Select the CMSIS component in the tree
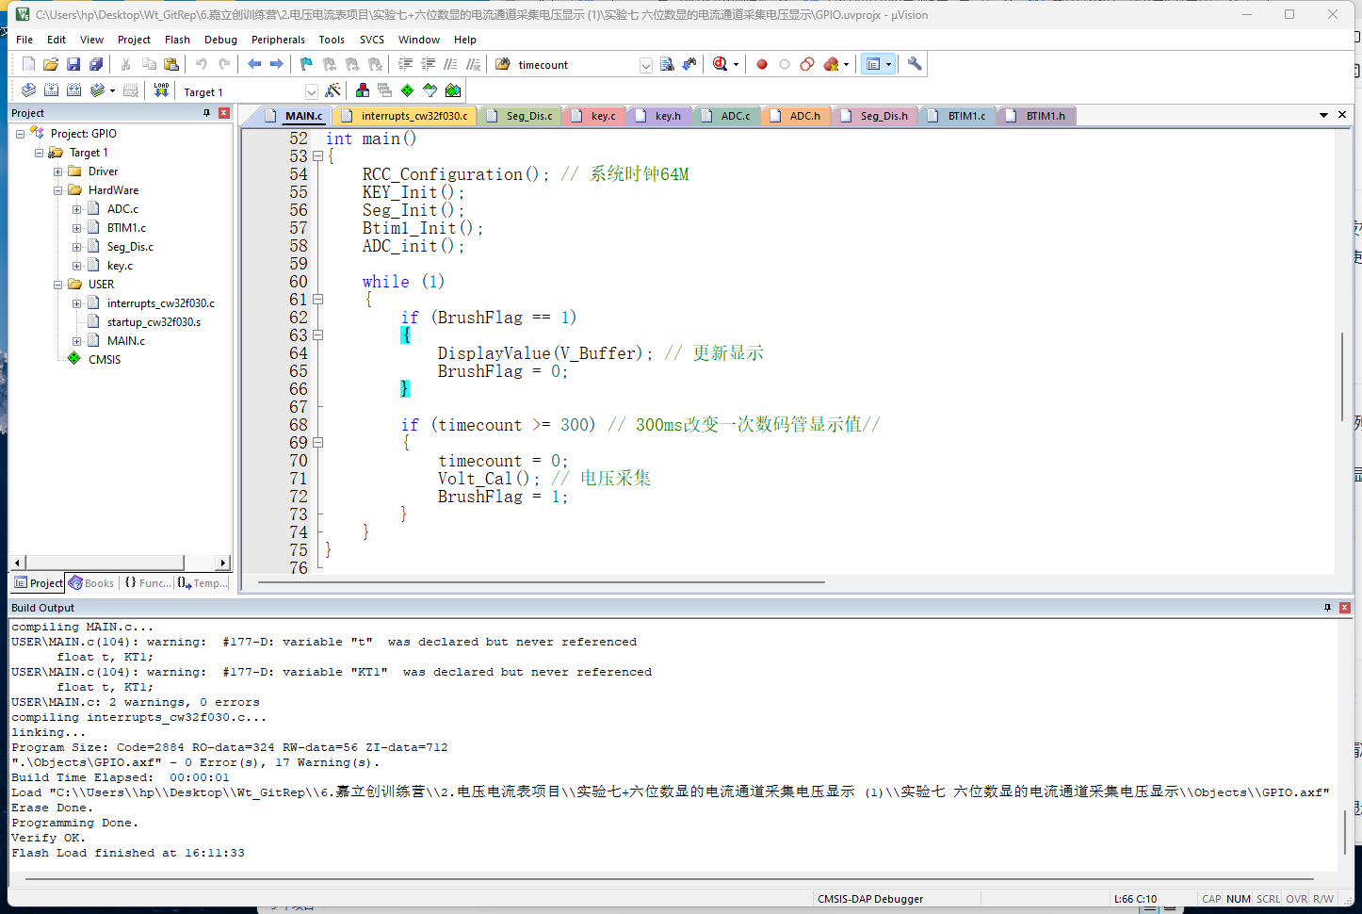The height and width of the screenshot is (914, 1362). click(105, 360)
